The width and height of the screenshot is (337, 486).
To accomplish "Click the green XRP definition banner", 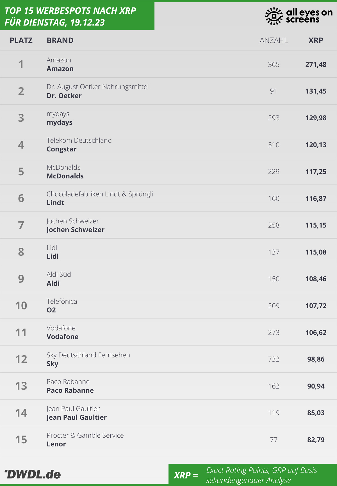I will pos(253,475).
